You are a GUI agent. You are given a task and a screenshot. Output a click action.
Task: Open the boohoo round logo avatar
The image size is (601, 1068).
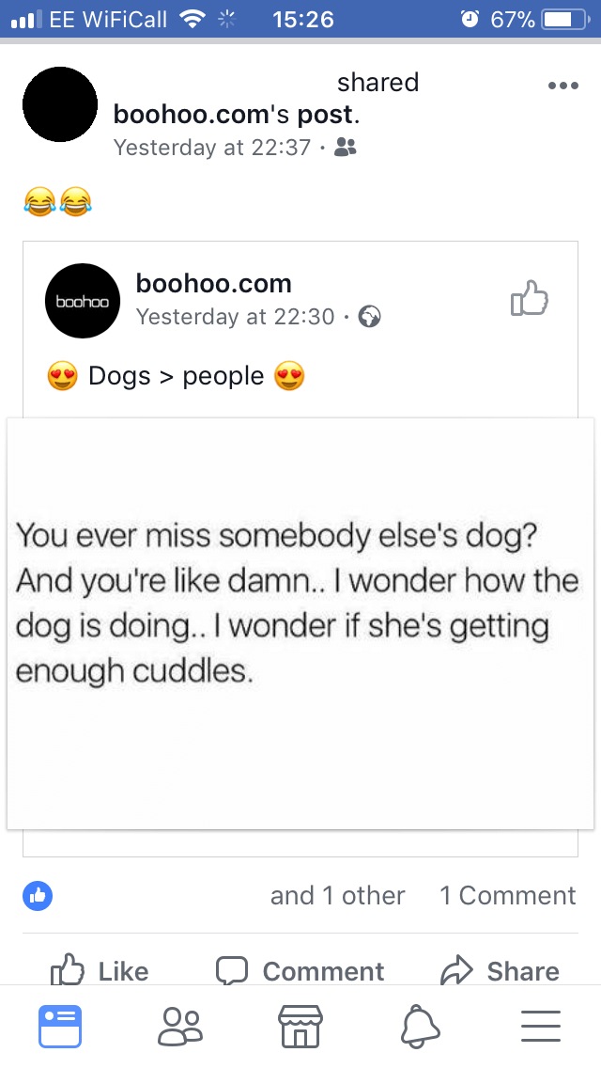[83, 301]
